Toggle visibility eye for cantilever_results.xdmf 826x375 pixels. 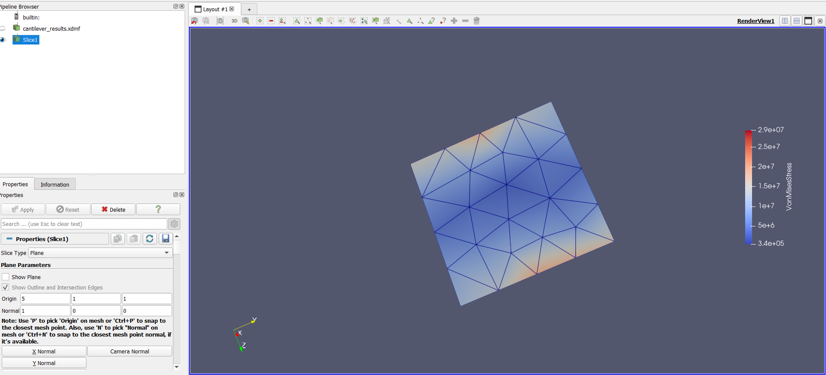3,29
